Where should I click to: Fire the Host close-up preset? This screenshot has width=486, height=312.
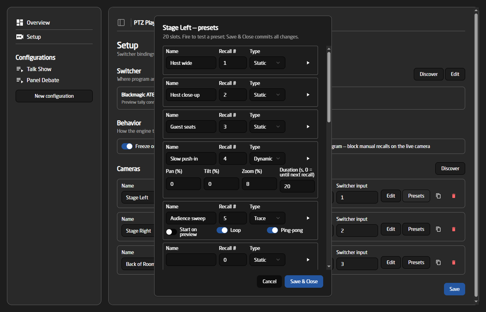pyautogui.click(x=308, y=95)
